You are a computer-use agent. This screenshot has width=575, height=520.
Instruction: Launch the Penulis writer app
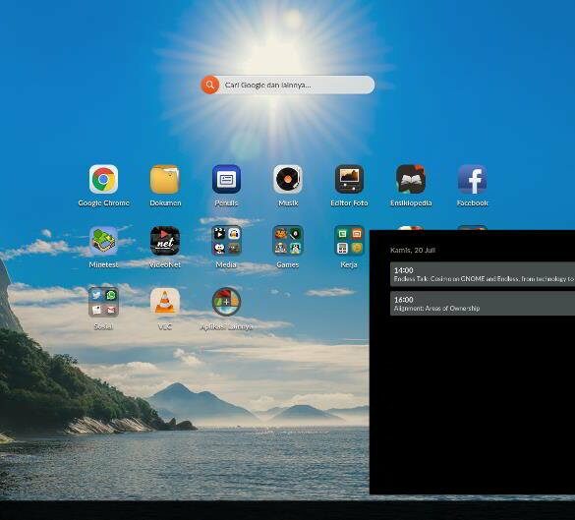point(226,179)
